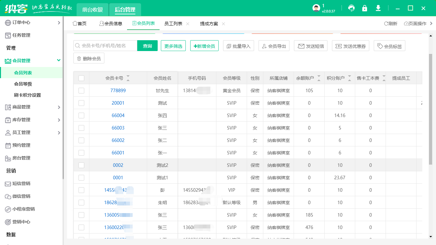Click the 新增会员 button

(x=204, y=46)
